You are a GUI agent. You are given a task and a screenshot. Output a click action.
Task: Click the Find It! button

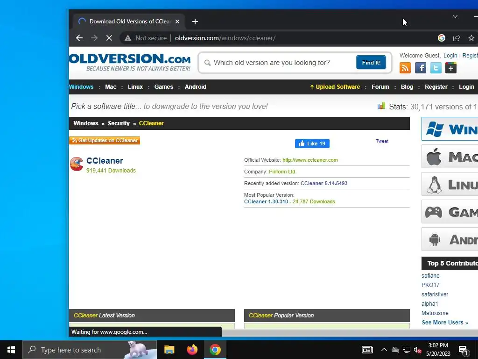(371, 62)
